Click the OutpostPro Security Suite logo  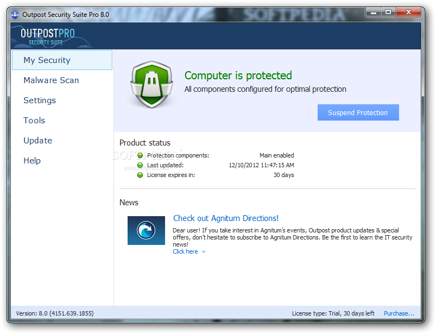pos(48,36)
